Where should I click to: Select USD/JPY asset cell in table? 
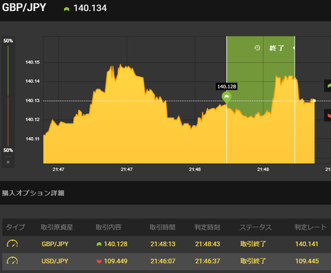[x=55, y=261]
